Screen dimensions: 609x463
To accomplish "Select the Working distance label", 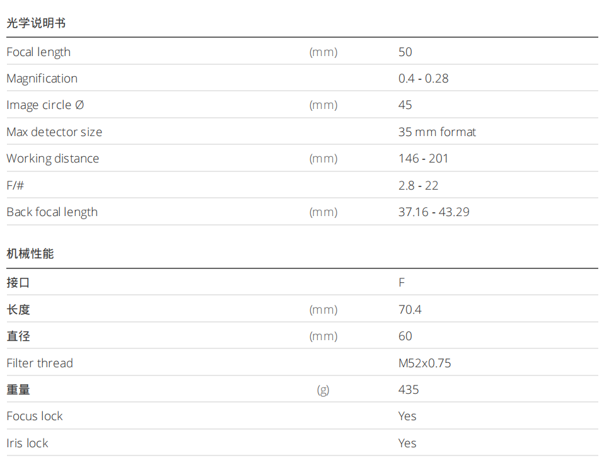I will (x=53, y=159).
